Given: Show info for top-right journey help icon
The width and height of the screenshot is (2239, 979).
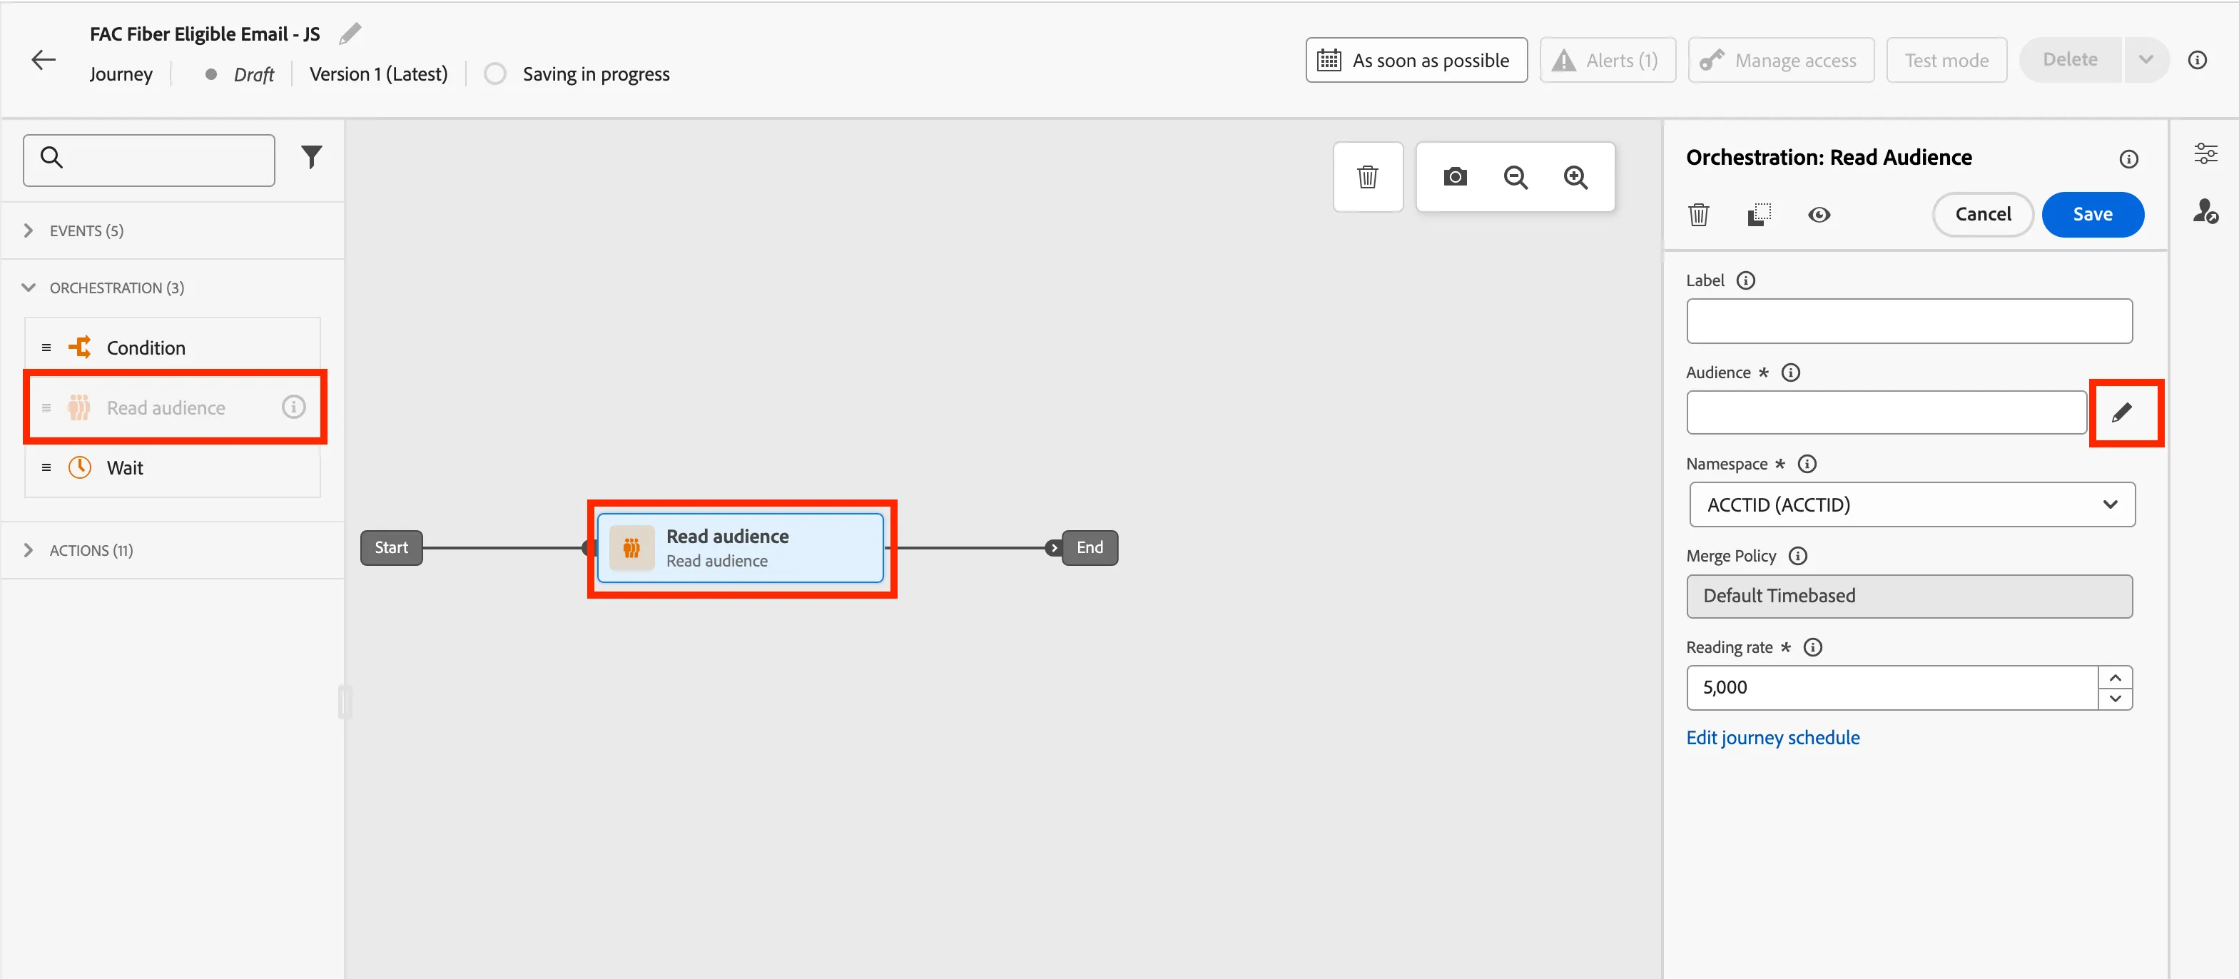Looking at the screenshot, I should click(2196, 60).
